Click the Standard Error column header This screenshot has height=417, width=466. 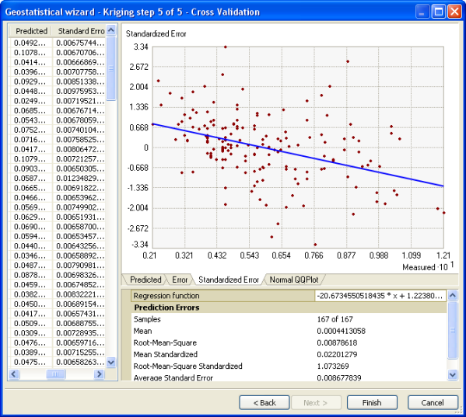[x=79, y=31]
